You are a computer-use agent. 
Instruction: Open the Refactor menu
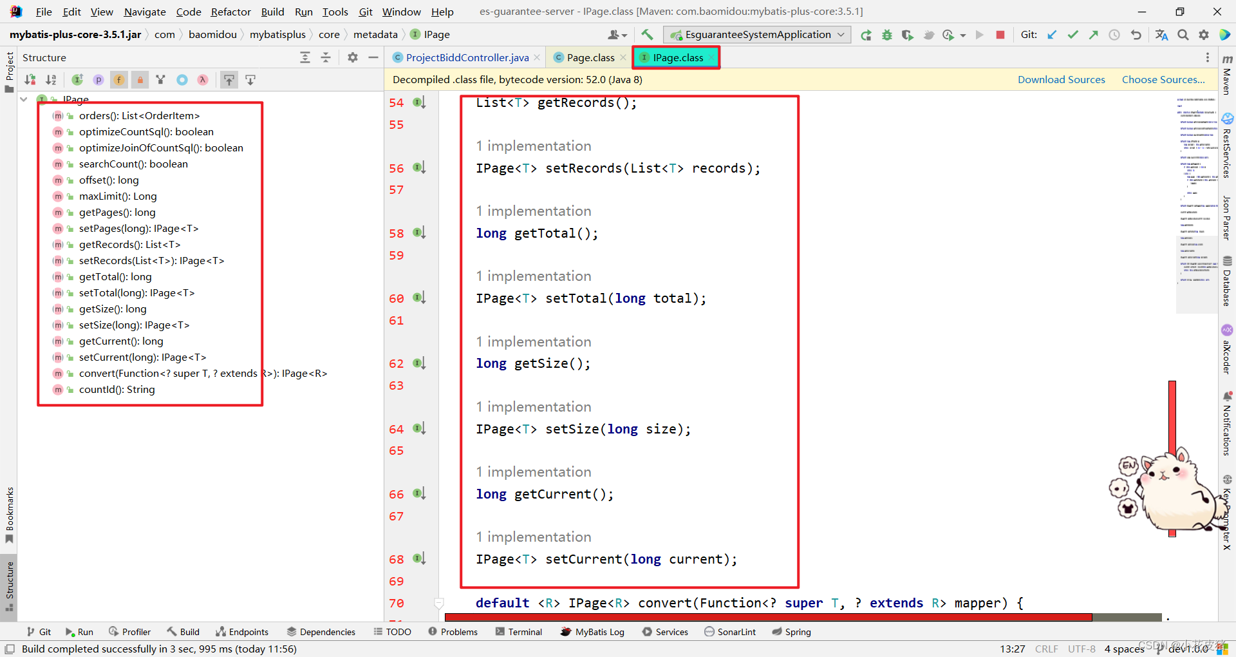pyautogui.click(x=230, y=11)
